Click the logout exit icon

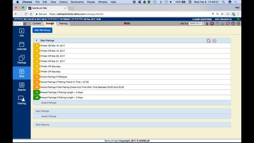(x=239, y=24)
